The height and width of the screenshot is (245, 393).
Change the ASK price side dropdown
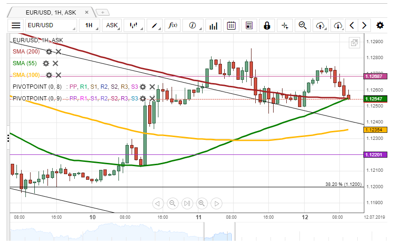coord(113,25)
